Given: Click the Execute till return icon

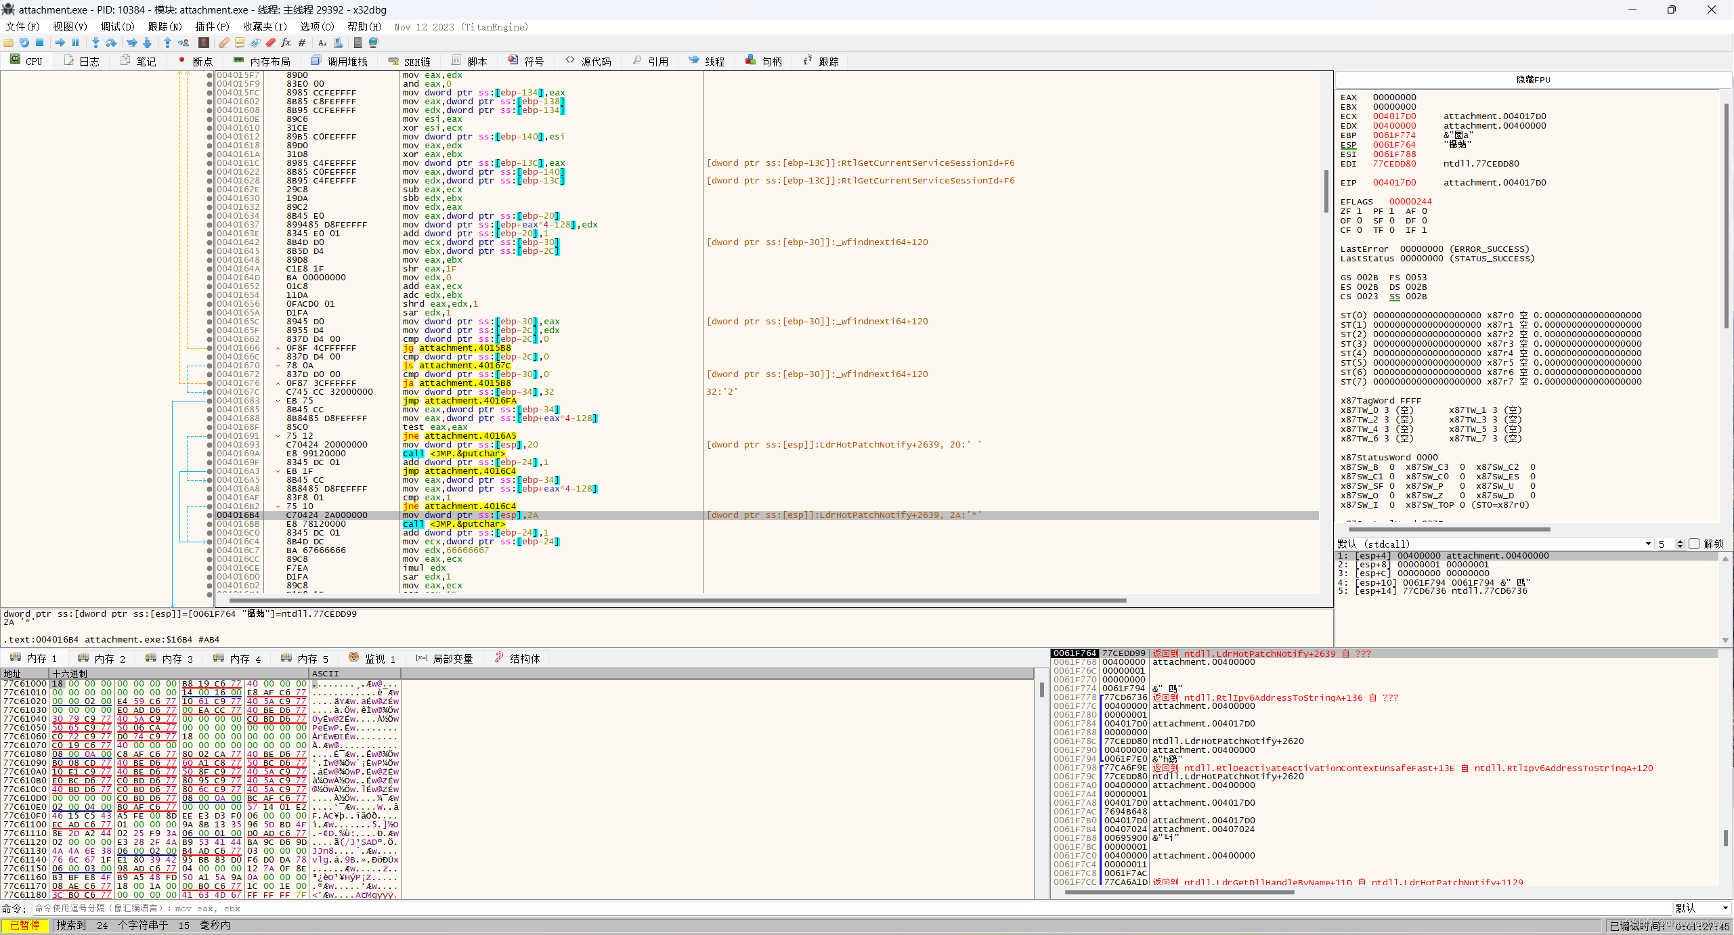Looking at the screenshot, I should click(168, 42).
